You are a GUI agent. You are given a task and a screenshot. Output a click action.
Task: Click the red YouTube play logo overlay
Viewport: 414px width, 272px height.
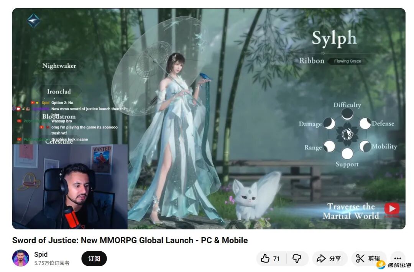tap(392, 209)
